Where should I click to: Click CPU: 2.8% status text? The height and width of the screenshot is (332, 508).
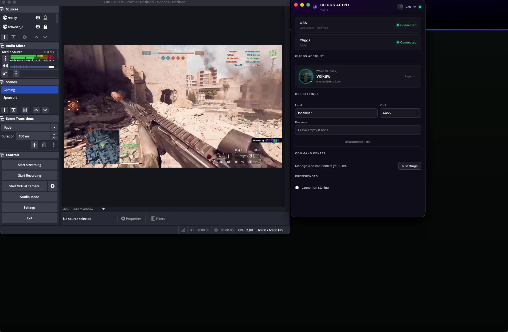246,230
